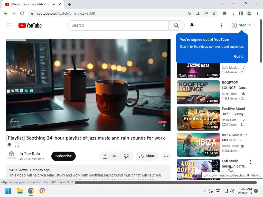Open Positive Jazz video thumbnail
The width and height of the screenshot is (263, 197).
tap(198, 119)
